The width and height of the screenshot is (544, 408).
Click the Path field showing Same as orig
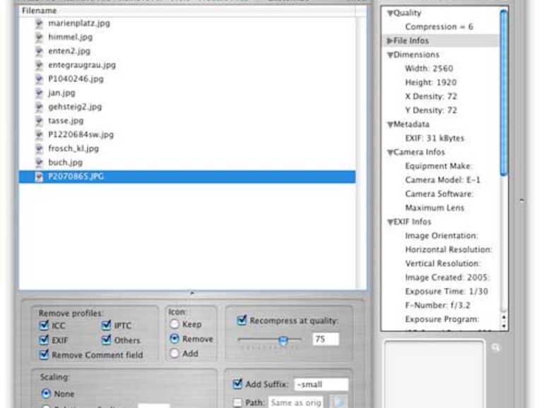(296, 402)
